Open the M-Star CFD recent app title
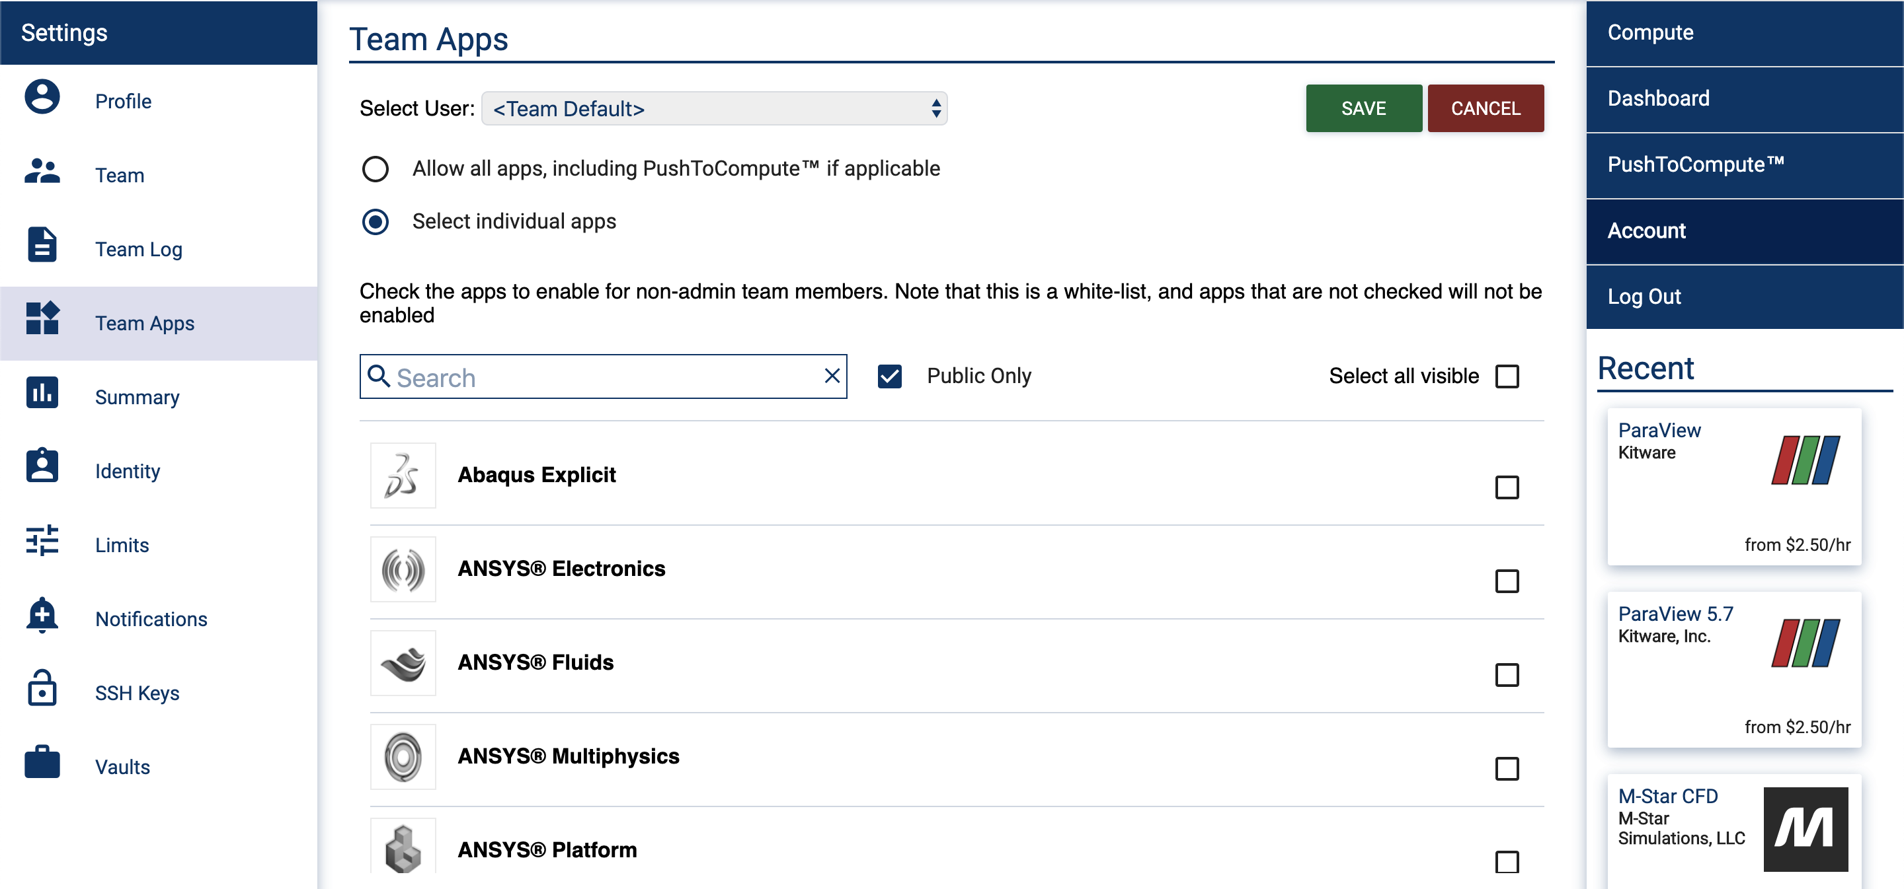The height and width of the screenshot is (889, 1904). click(x=1668, y=796)
